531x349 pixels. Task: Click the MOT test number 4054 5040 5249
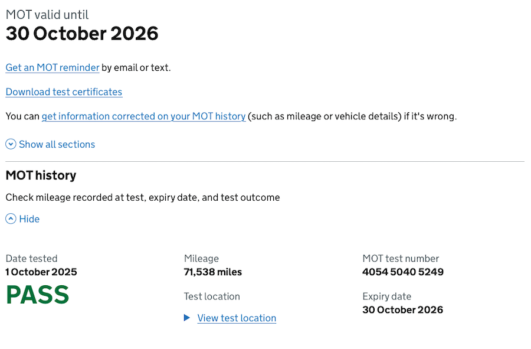tap(403, 272)
